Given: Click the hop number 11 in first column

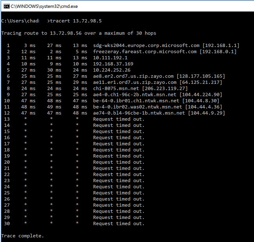Looking at the screenshot, I should (x=7, y=107).
